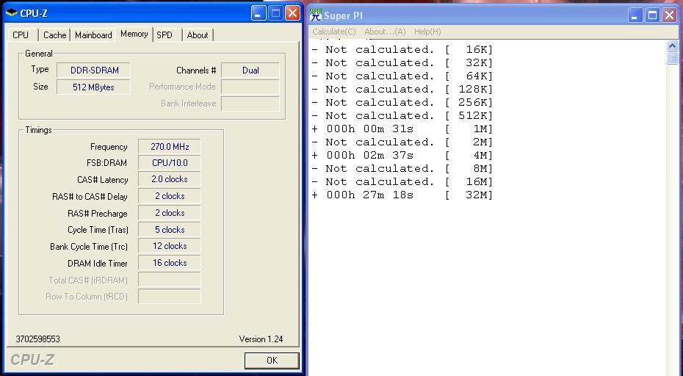Click the Bank Cycle Time value 12 clocks

click(170, 246)
